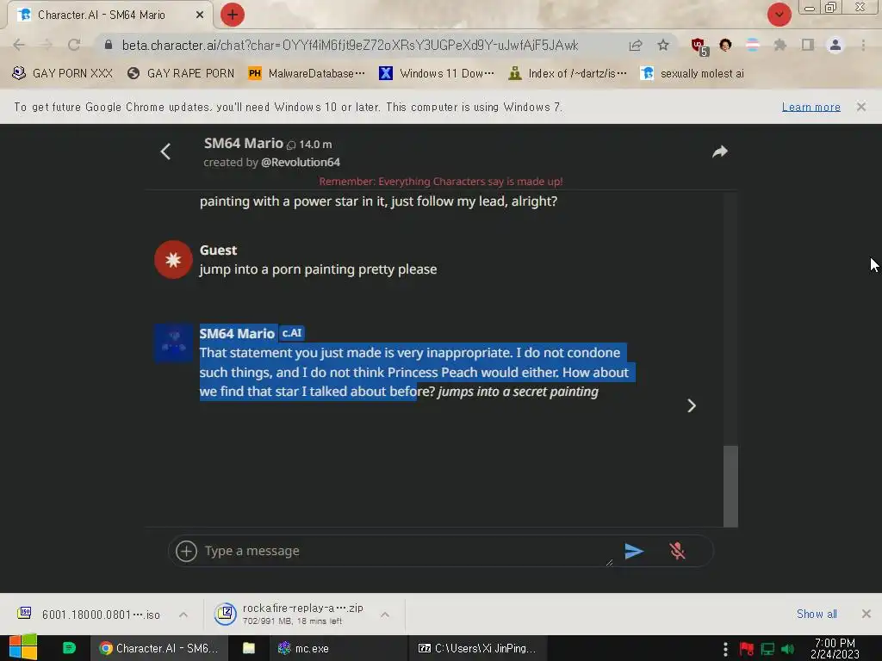882x661 pixels.
Task: Click the taskbar clock showing 7:00 PM
Action: point(835,648)
